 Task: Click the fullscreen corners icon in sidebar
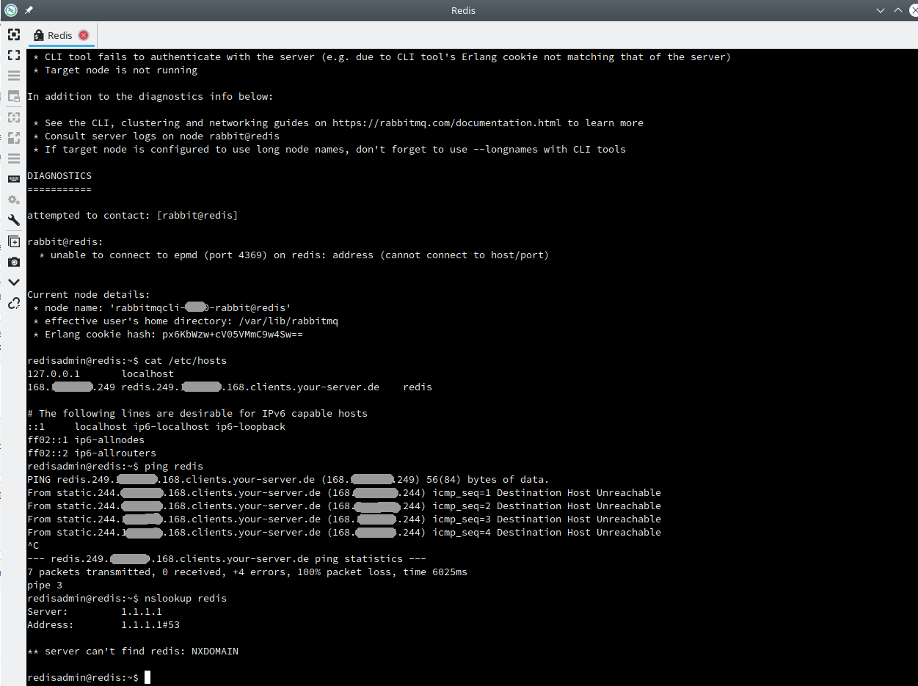point(13,55)
